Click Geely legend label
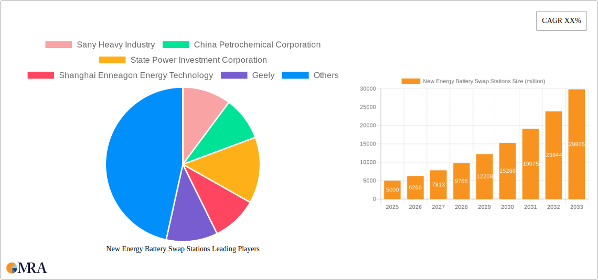 pyautogui.click(x=263, y=75)
